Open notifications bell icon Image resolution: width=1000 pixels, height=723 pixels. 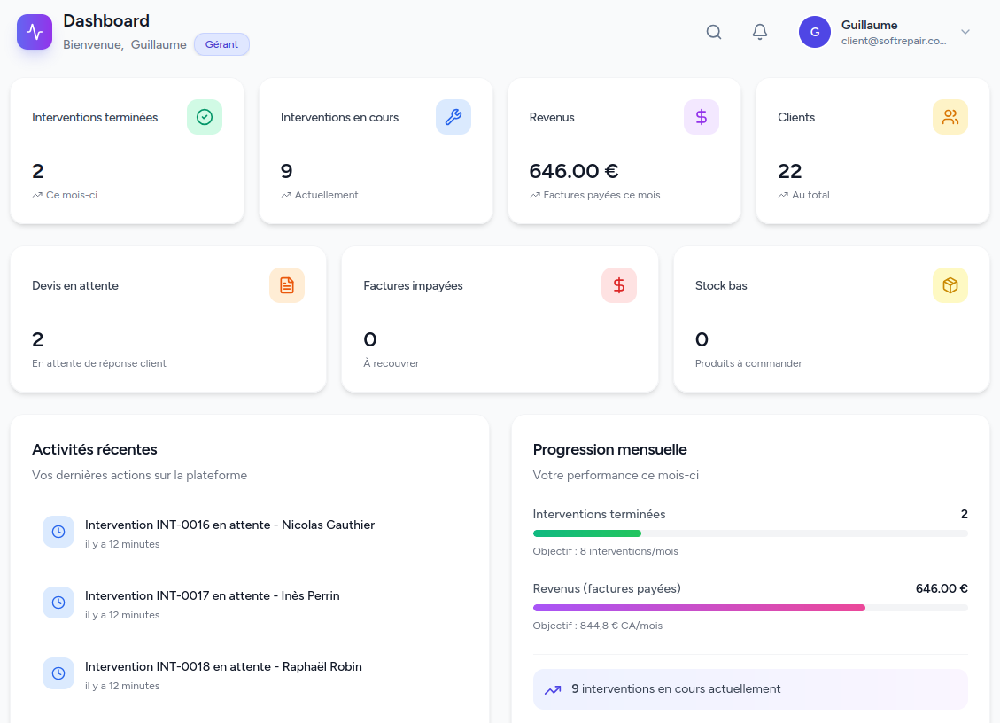coord(760,32)
